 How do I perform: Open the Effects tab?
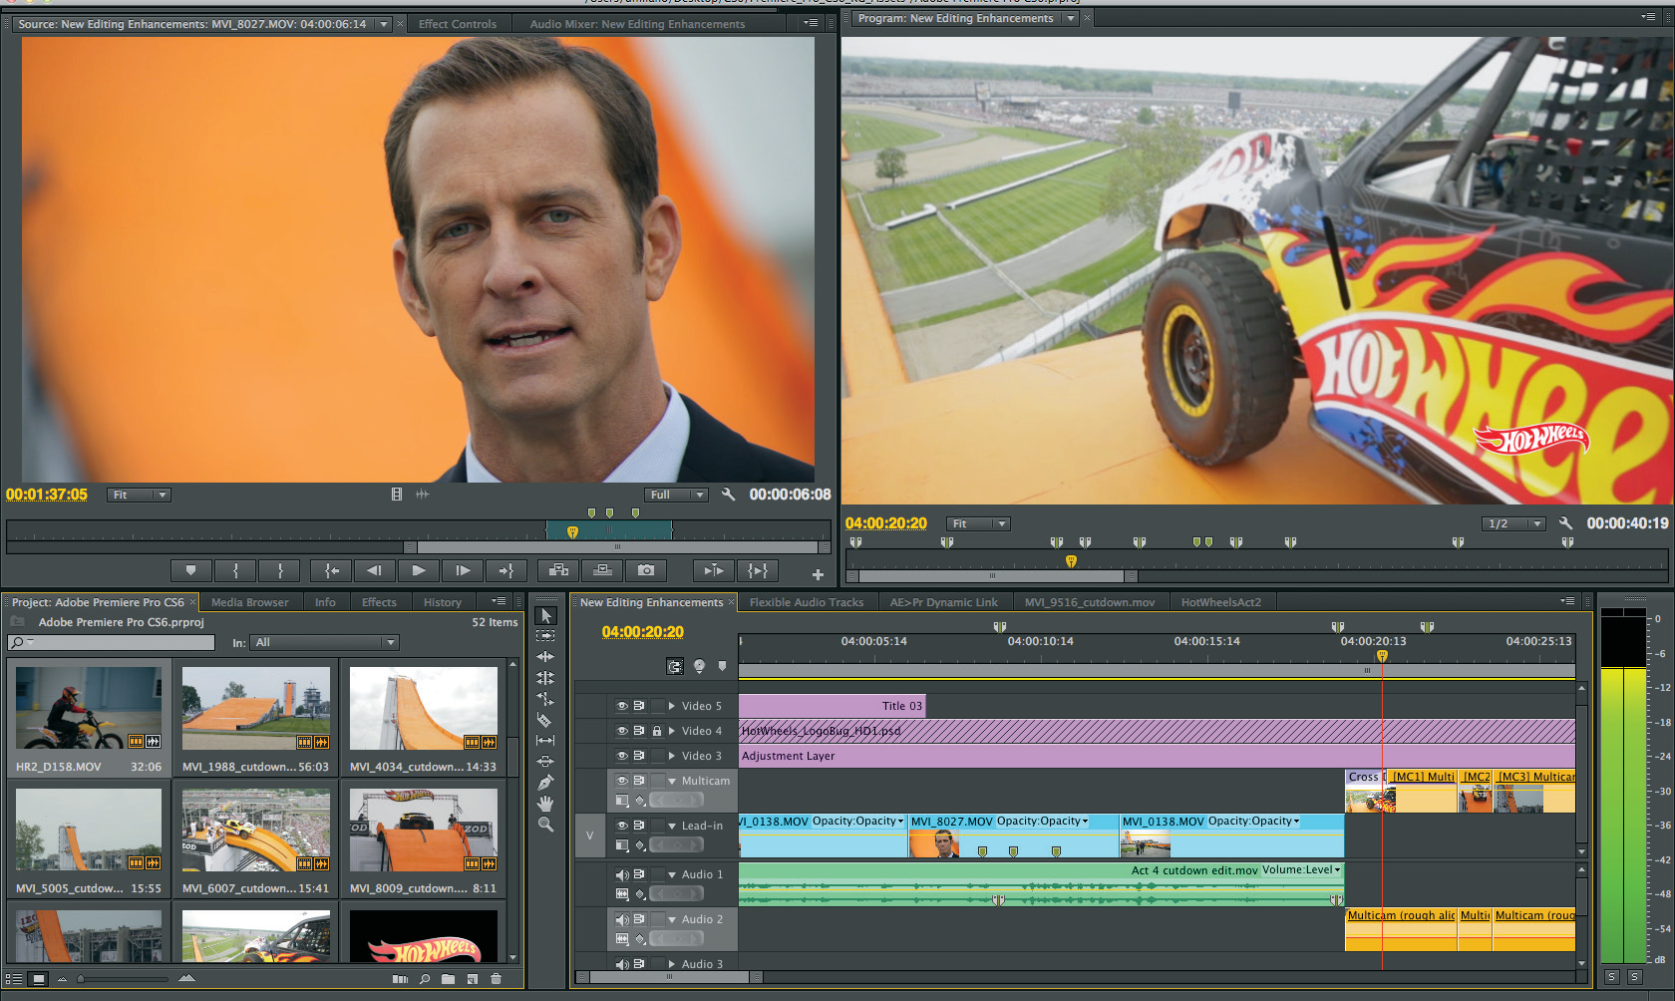tap(379, 602)
